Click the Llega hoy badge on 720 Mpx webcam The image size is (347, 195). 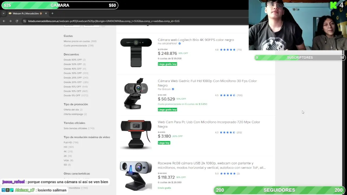coord(164,143)
